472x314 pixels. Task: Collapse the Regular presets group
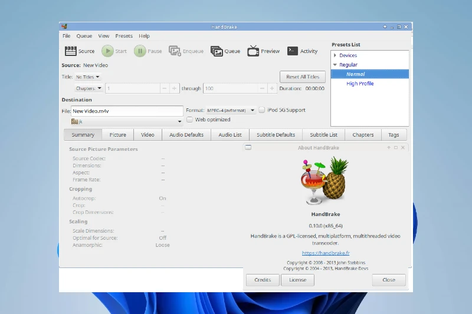point(335,65)
